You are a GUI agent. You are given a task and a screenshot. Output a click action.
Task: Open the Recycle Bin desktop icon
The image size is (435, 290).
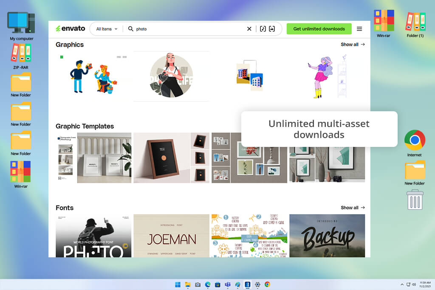[x=415, y=200]
